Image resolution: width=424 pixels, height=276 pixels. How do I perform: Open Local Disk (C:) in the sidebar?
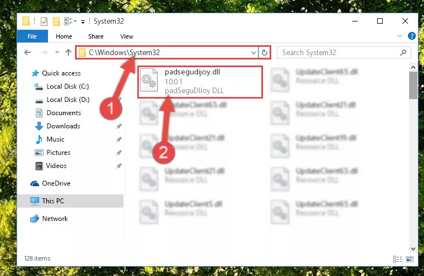[x=68, y=86]
